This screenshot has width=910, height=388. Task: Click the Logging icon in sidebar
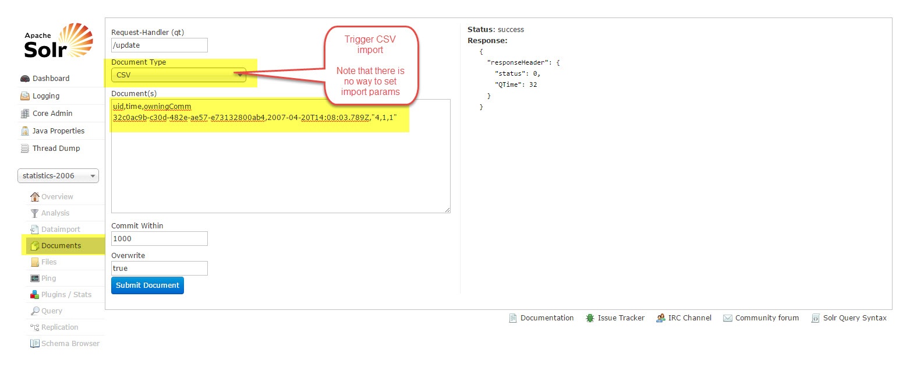click(x=25, y=96)
